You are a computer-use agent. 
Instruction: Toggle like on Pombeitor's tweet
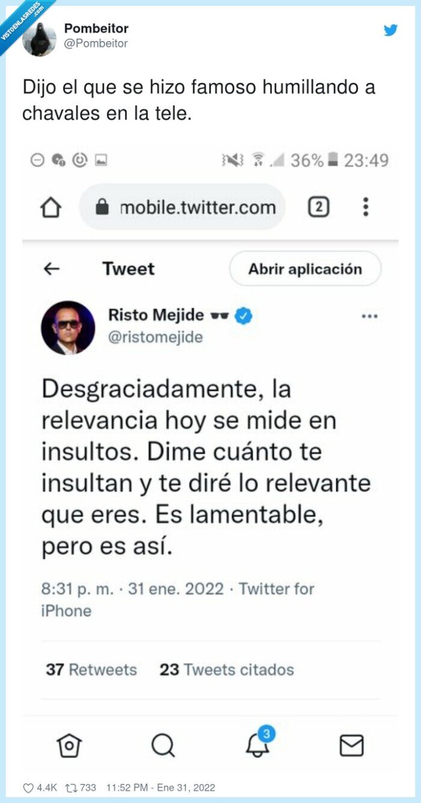[29, 787]
